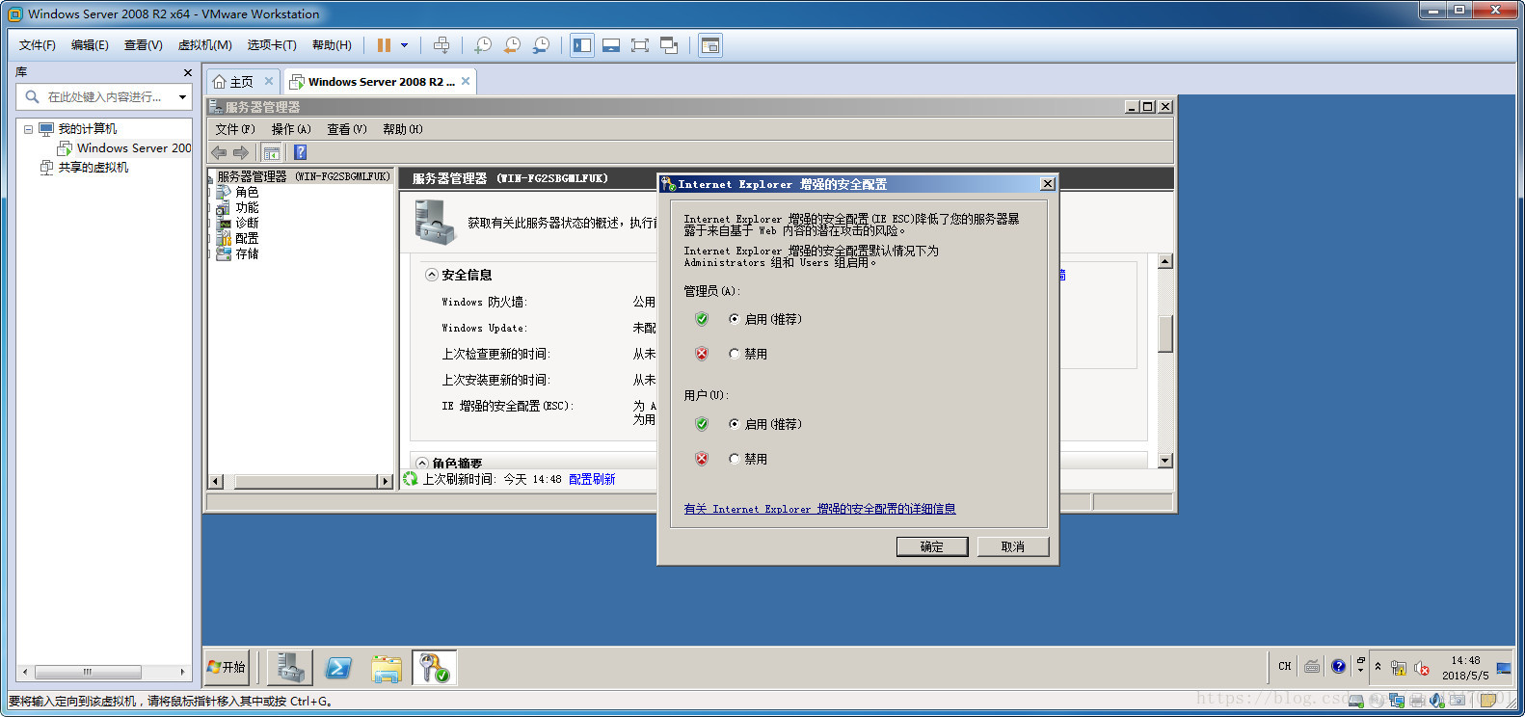Viewport: 1525px width, 717px height.
Task: Toggle console view icon in VMware toolbar
Action: [710, 45]
